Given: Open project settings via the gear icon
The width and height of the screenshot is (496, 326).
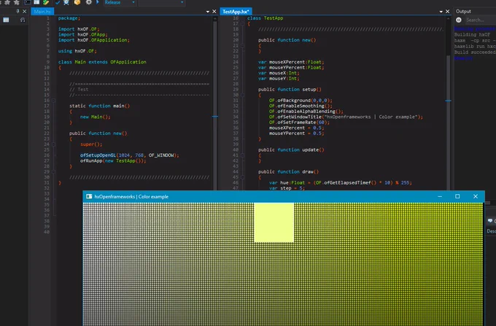Looking at the screenshot, I should (89, 2).
